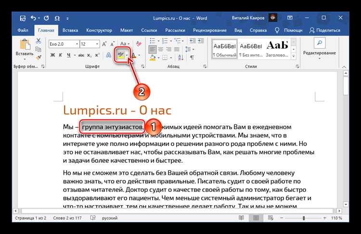Open the spelling check icon in status bar
Screen dimensions: 361x234
click(93, 218)
